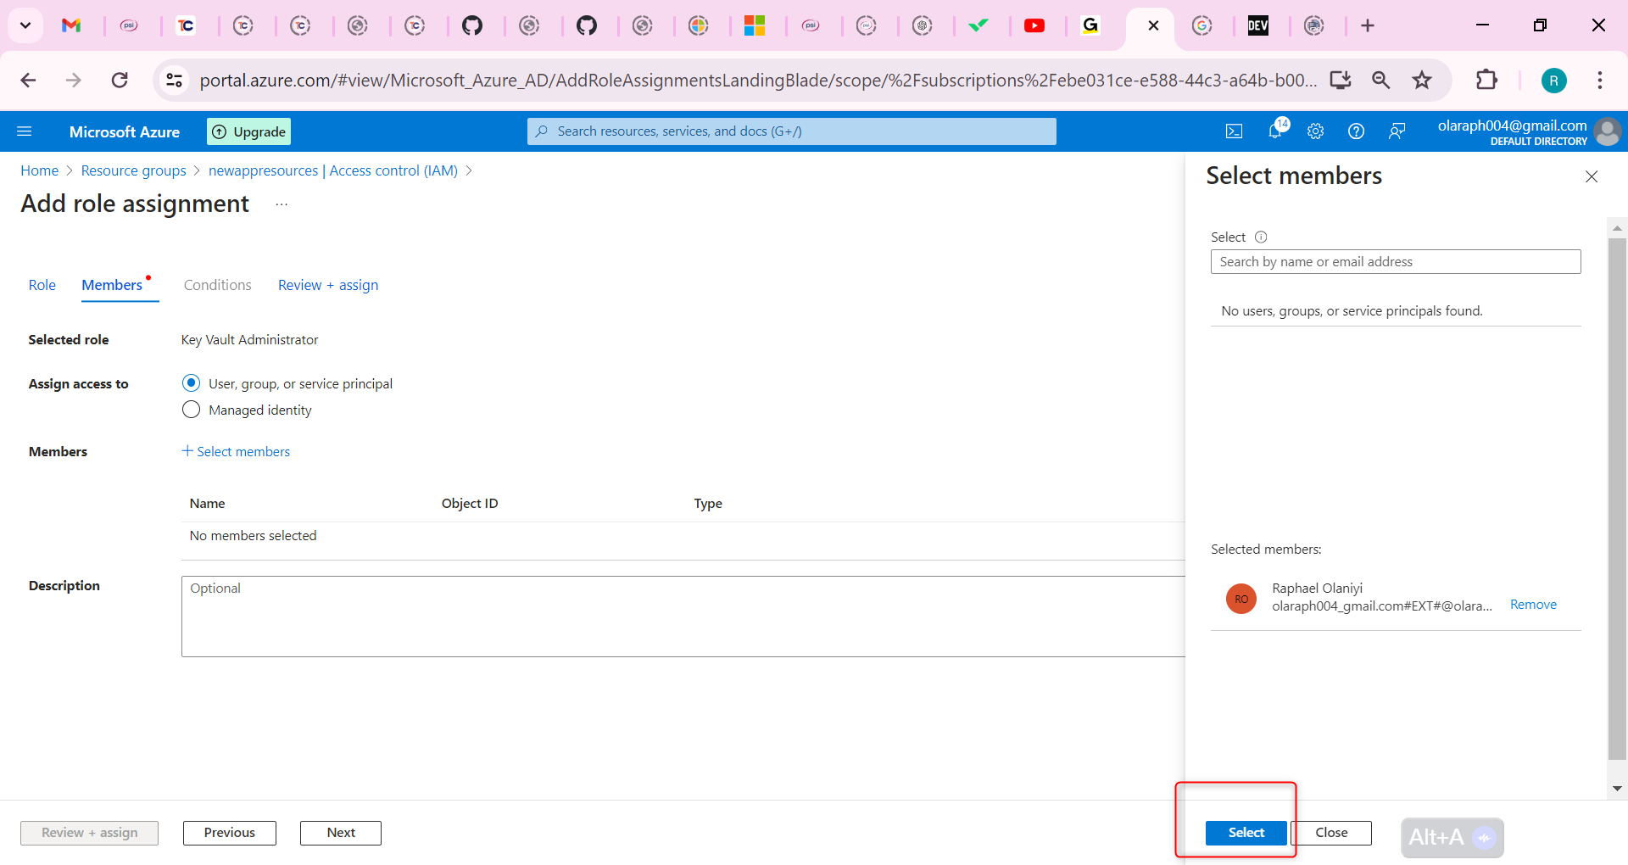The width and height of the screenshot is (1628, 865).
Task: Open the tab search dropdown in Chrome
Action: (25, 25)
